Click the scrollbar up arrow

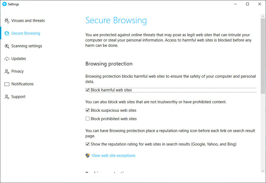coord(263,16)
